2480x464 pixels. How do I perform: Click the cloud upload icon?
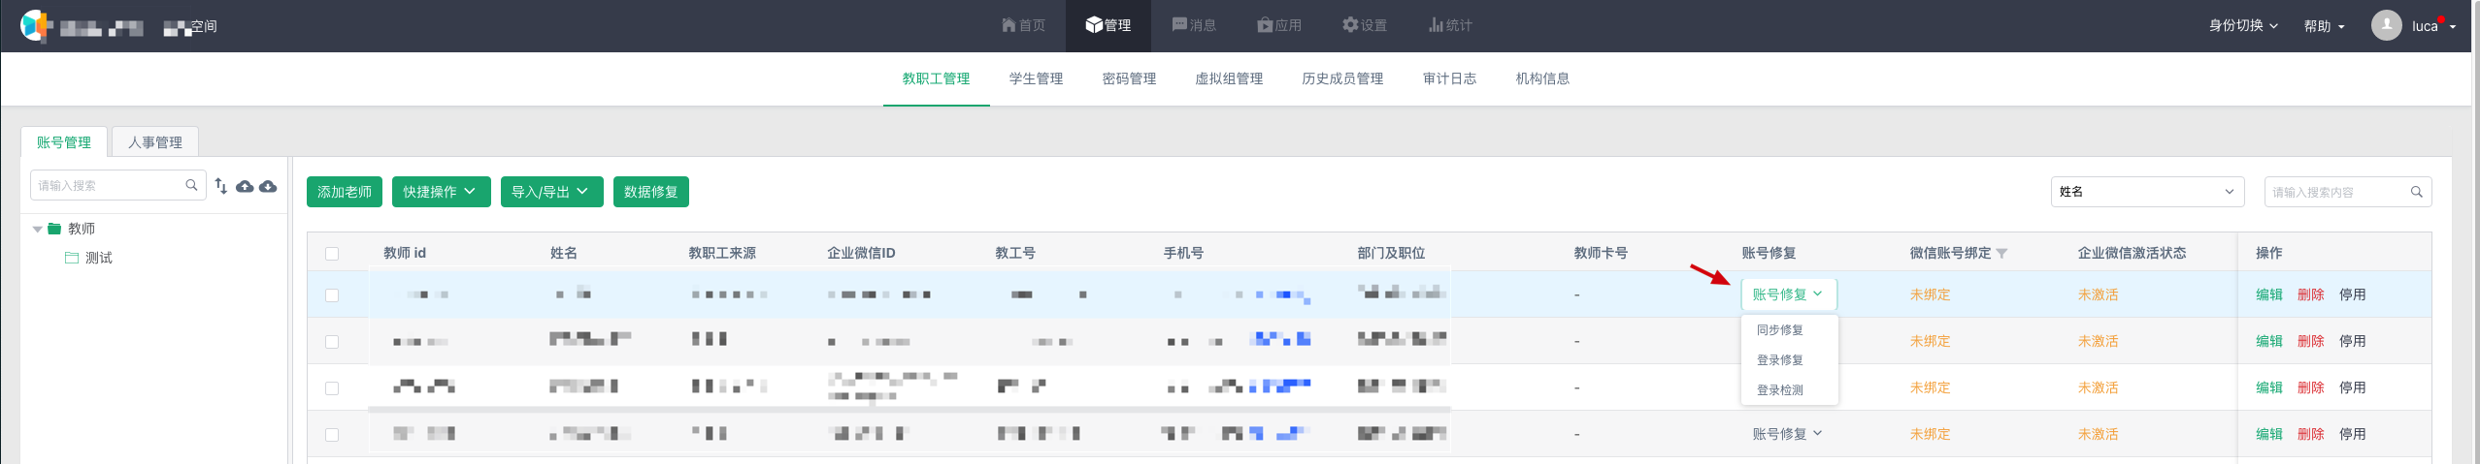[x=245, y=186]
